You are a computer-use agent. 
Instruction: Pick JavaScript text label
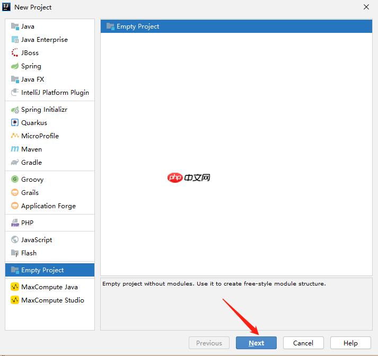37,240
